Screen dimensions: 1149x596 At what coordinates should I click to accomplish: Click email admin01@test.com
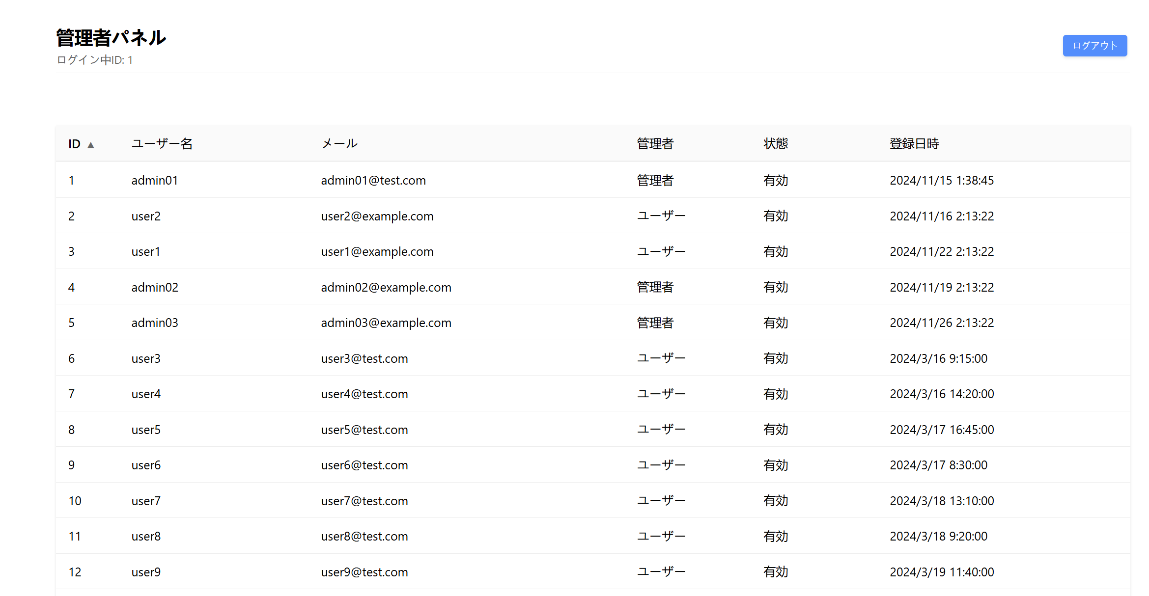click(373, 180)
